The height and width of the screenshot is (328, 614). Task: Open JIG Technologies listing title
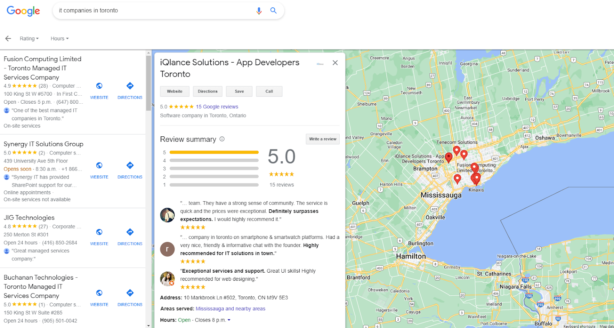coord(29,218)
